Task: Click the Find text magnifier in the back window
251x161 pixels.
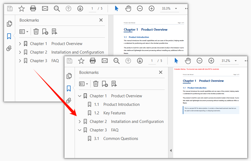Action: (x=57, y=9)
